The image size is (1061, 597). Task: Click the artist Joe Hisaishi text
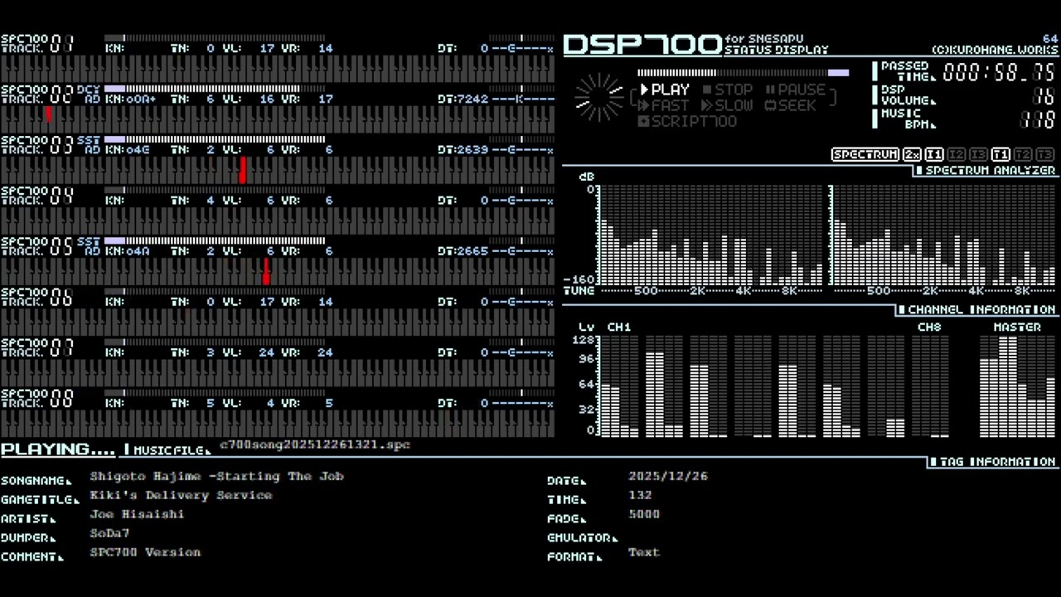(x=137, y=514)
